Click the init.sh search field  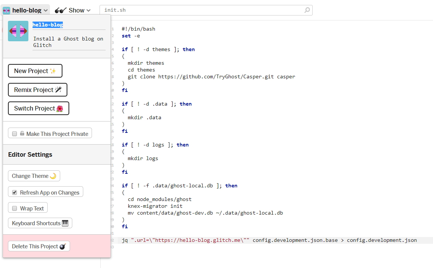[x=206, y=10]
